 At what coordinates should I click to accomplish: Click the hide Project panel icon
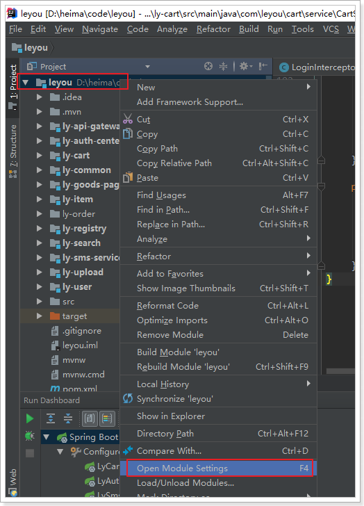click(263, 66)
